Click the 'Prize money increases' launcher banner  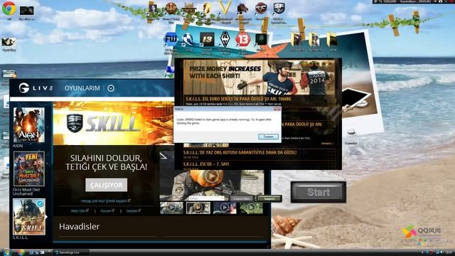258,78
